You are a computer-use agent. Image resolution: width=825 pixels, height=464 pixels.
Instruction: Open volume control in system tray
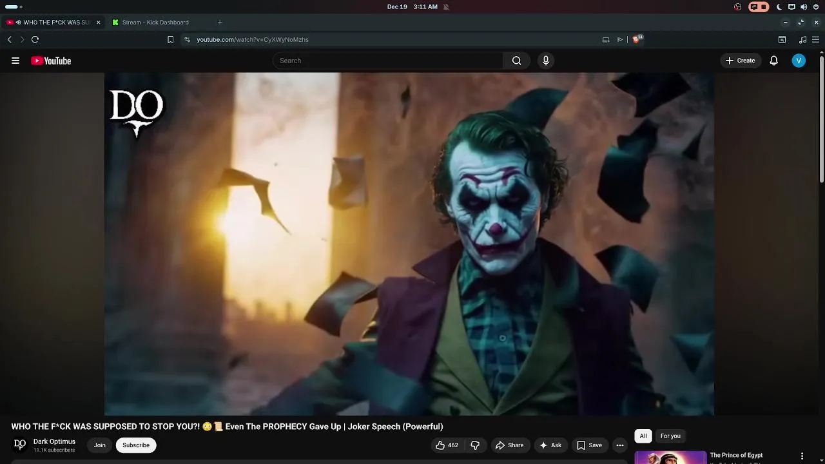tap(804, 6)
